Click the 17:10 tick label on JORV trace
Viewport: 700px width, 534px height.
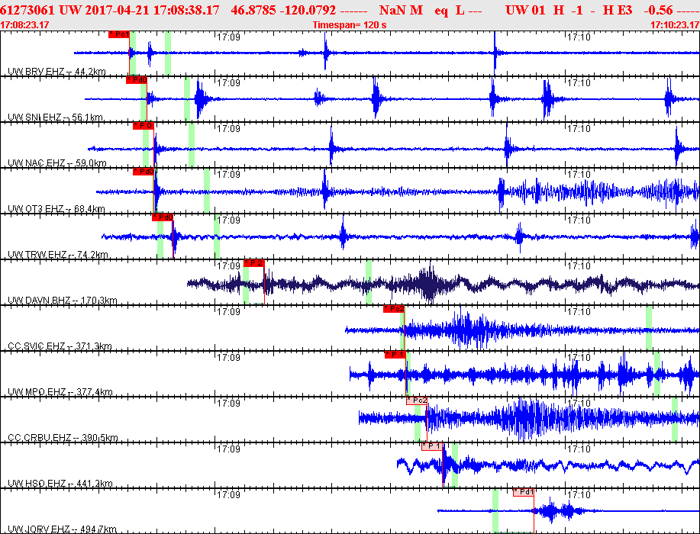click(579, 495)
